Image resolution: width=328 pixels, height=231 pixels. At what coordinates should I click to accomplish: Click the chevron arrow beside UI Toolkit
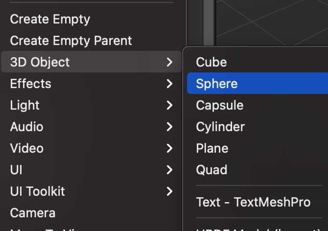point(169,191)
